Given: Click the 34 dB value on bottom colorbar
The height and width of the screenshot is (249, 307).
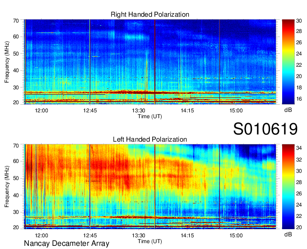Looking at the screenshot, I should click(299, 148).
